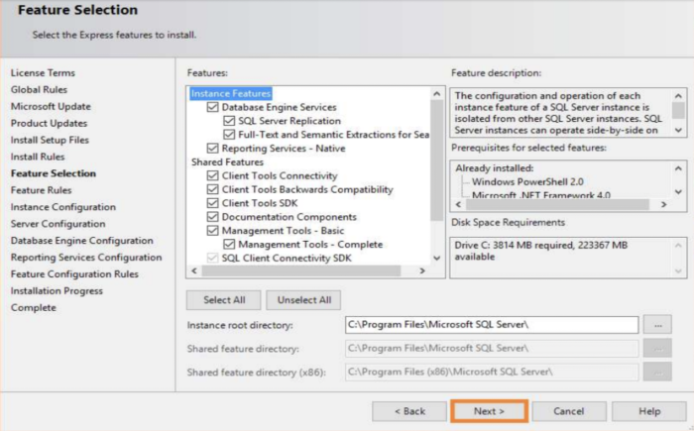Screen dimensions: 694x431
Task: Click Database Engine Configuration step
Action: [82, 241]
